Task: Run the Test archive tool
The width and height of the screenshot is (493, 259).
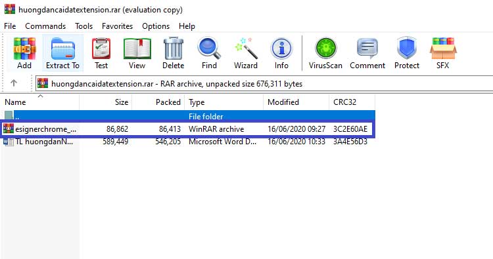Action: (101, 53)
